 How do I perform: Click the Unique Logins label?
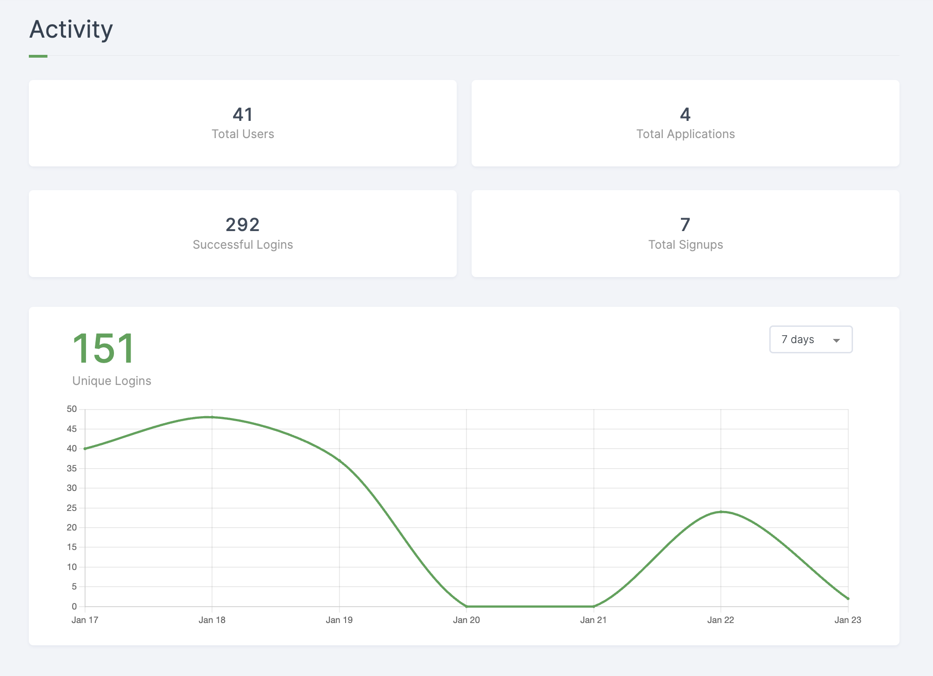point(112,381)
